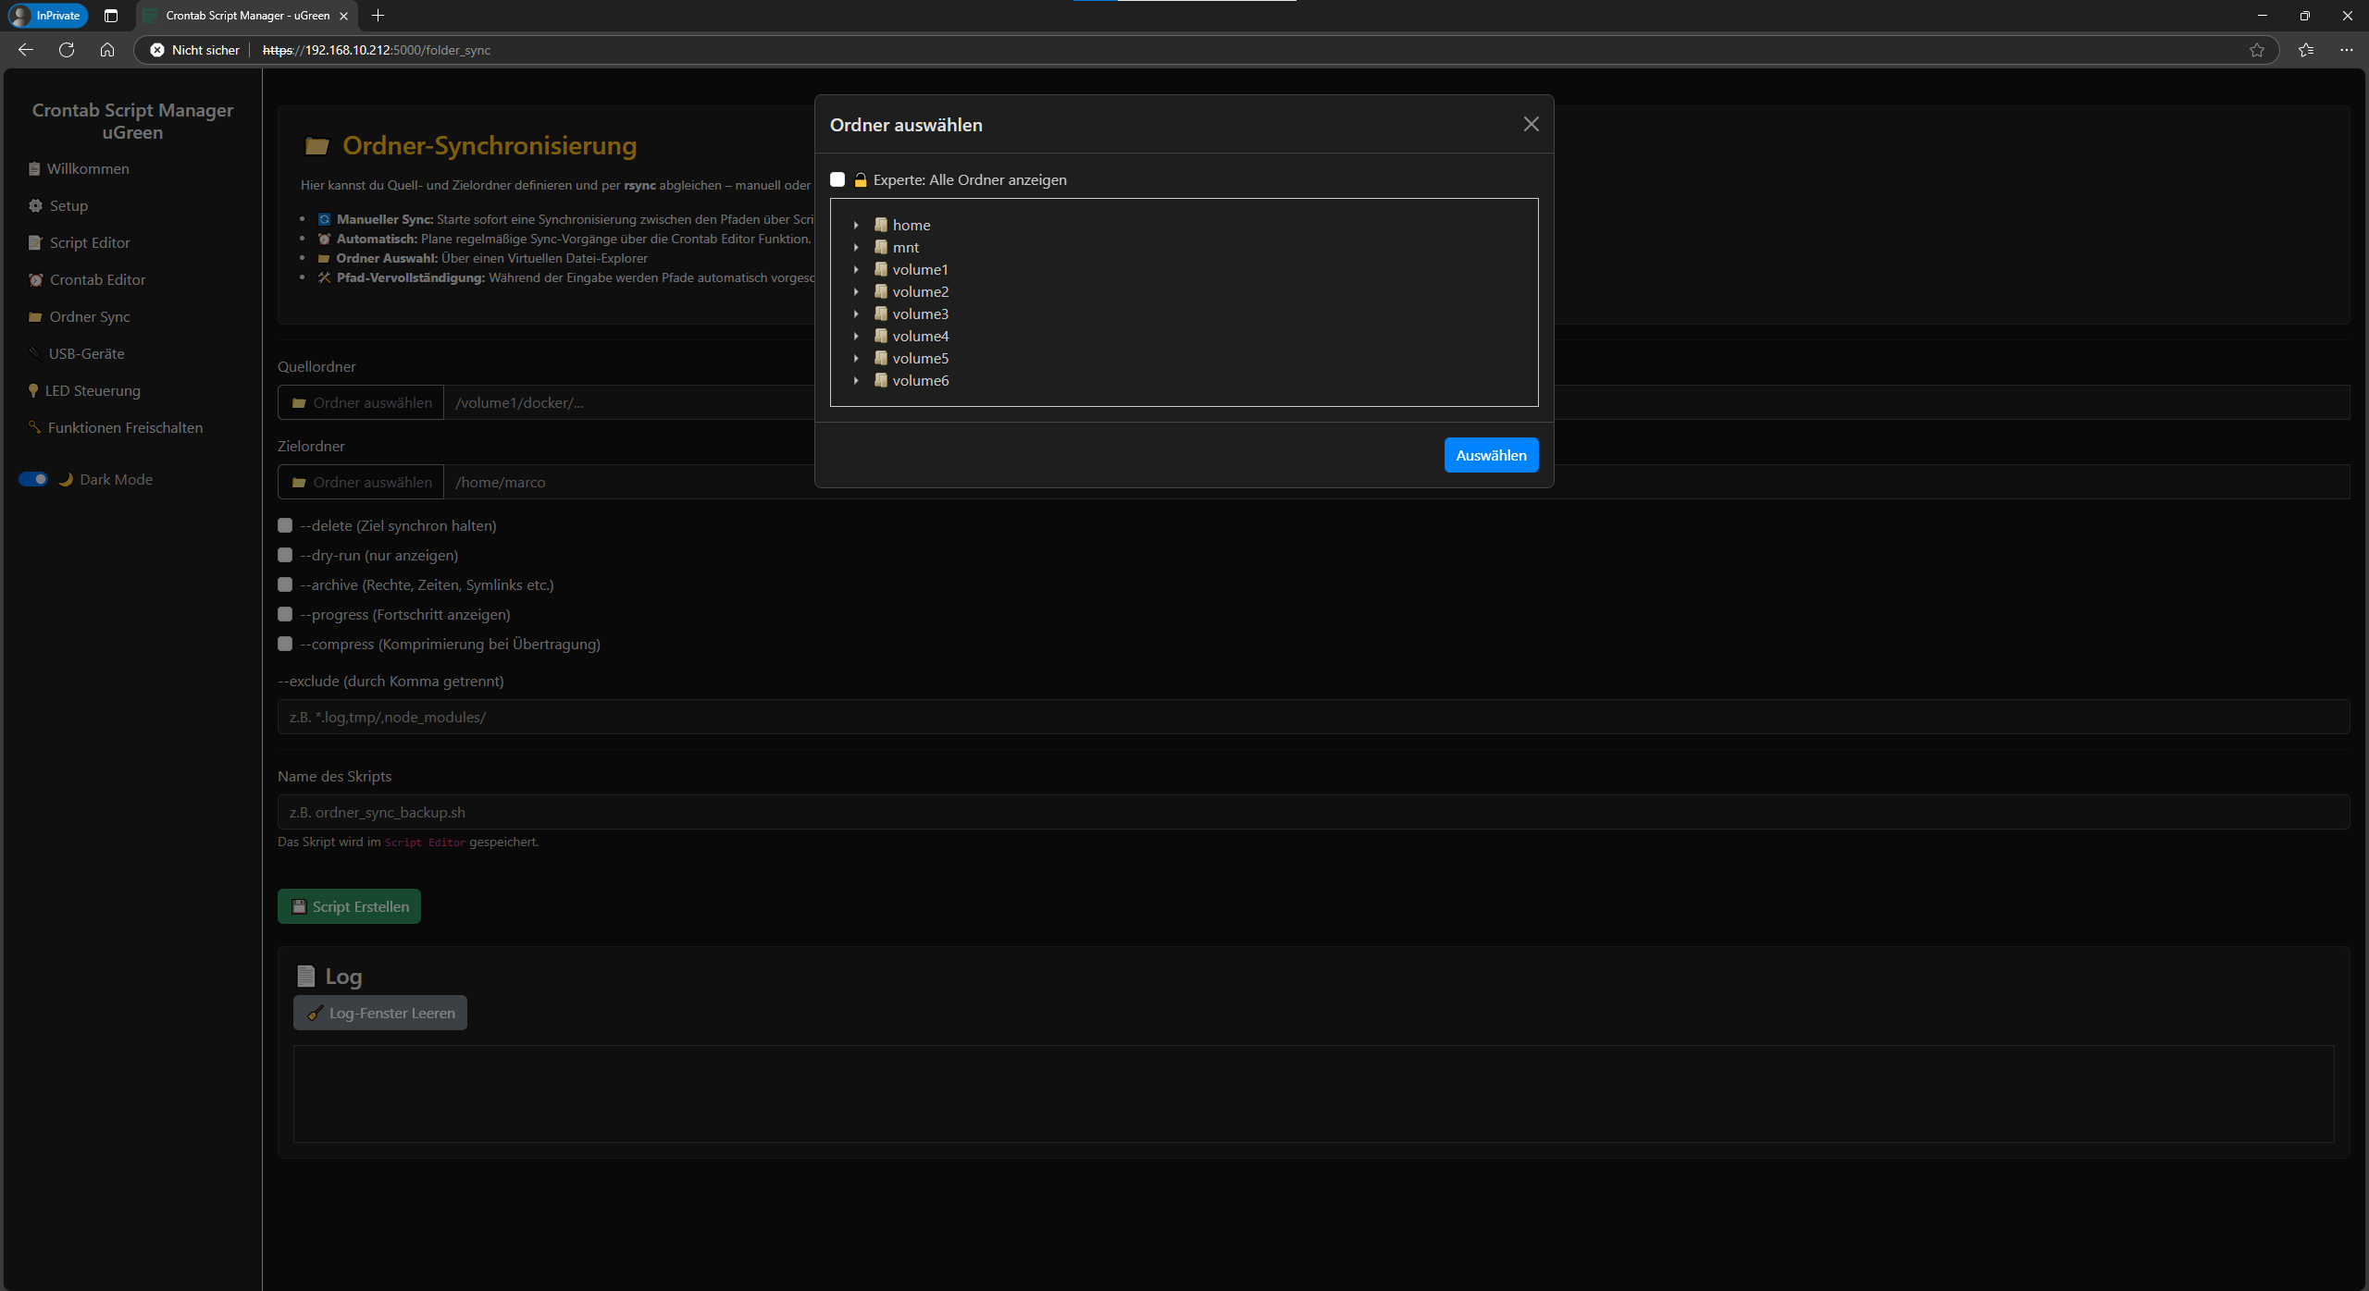This screenshot has height=1291, width=2369.
Task: Select the 'volume6' tree label
Action: tap(920, 380)
